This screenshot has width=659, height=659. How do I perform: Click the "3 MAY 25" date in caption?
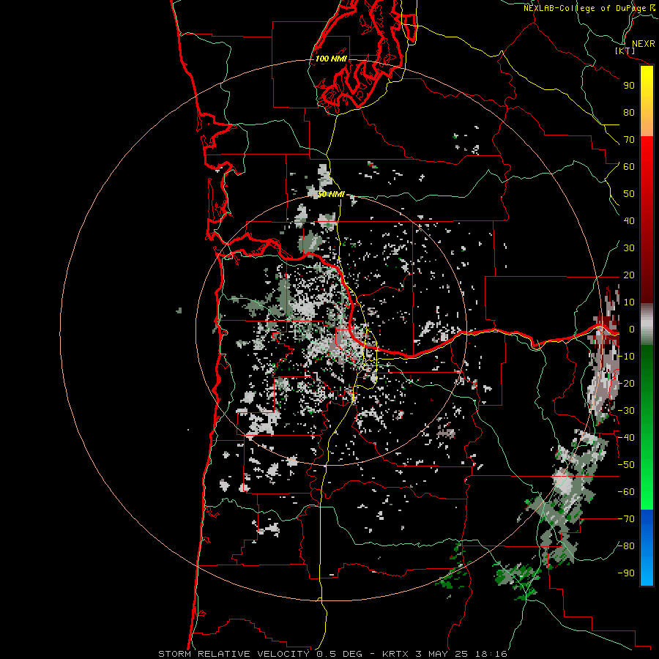coord(442,654)
